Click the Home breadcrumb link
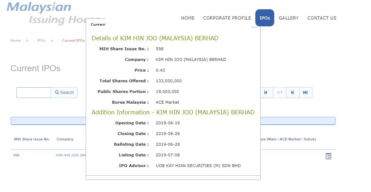 [16, 40]
